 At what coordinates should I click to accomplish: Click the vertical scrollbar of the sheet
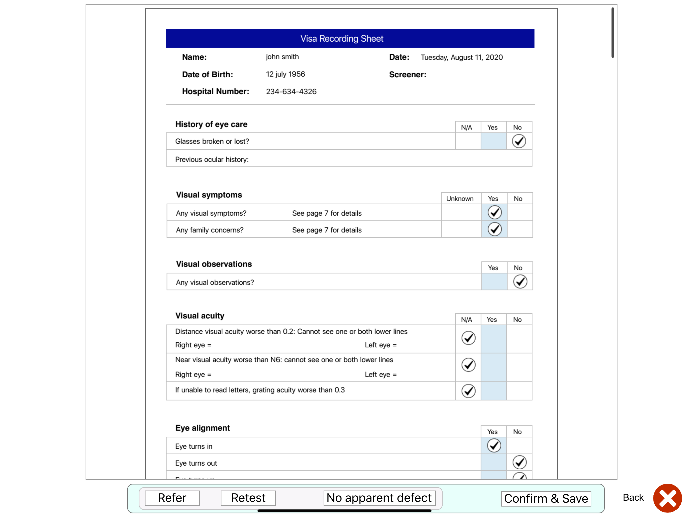613,33
